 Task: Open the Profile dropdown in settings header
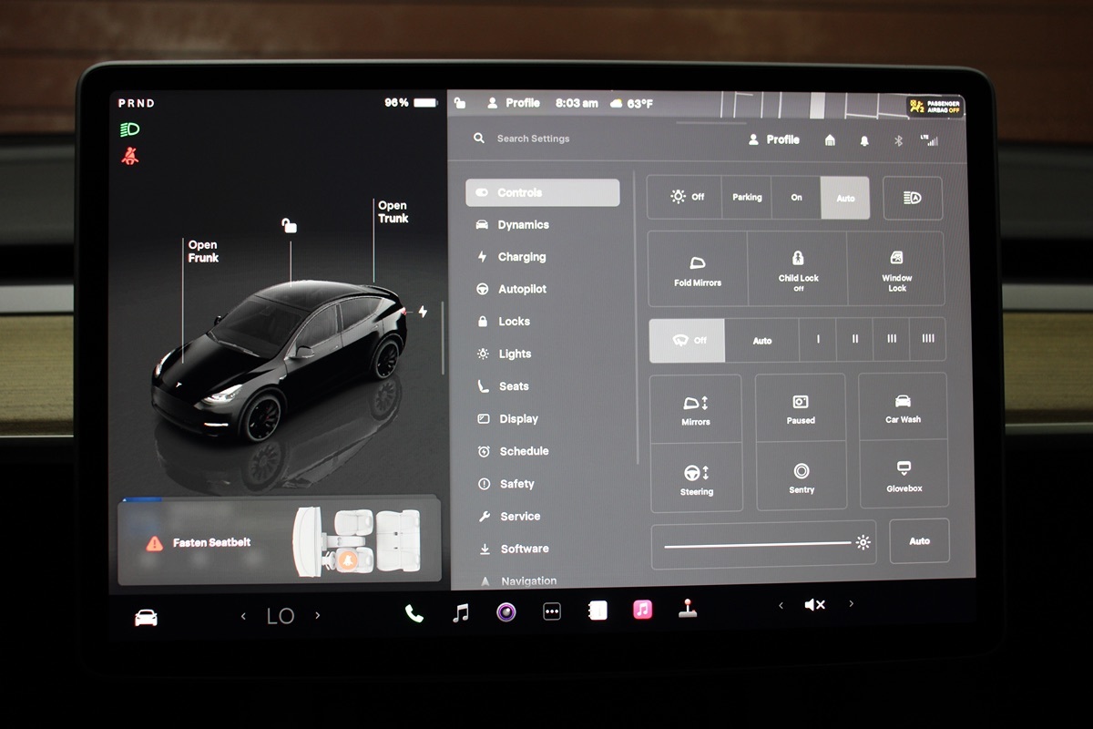[774, 140]
